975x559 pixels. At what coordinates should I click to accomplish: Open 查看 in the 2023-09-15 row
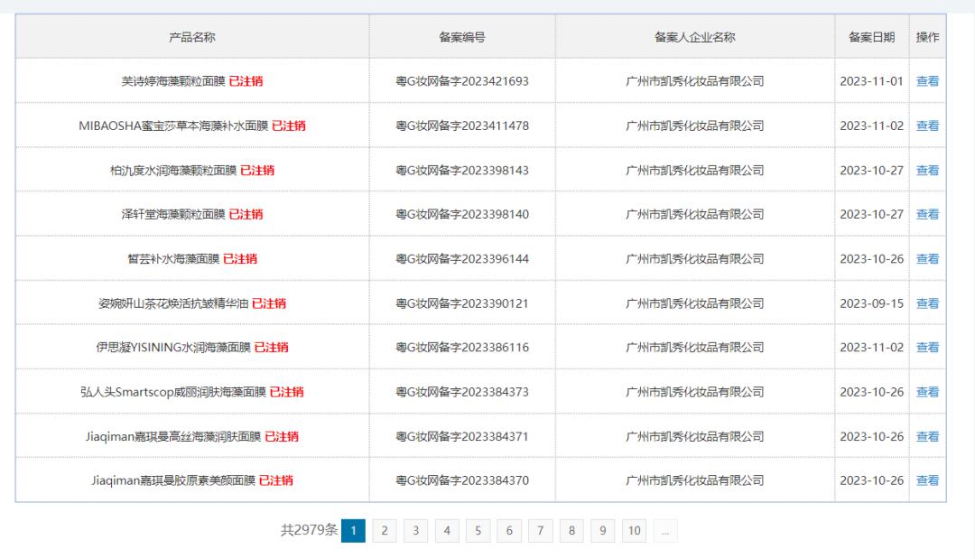(927, 303)
